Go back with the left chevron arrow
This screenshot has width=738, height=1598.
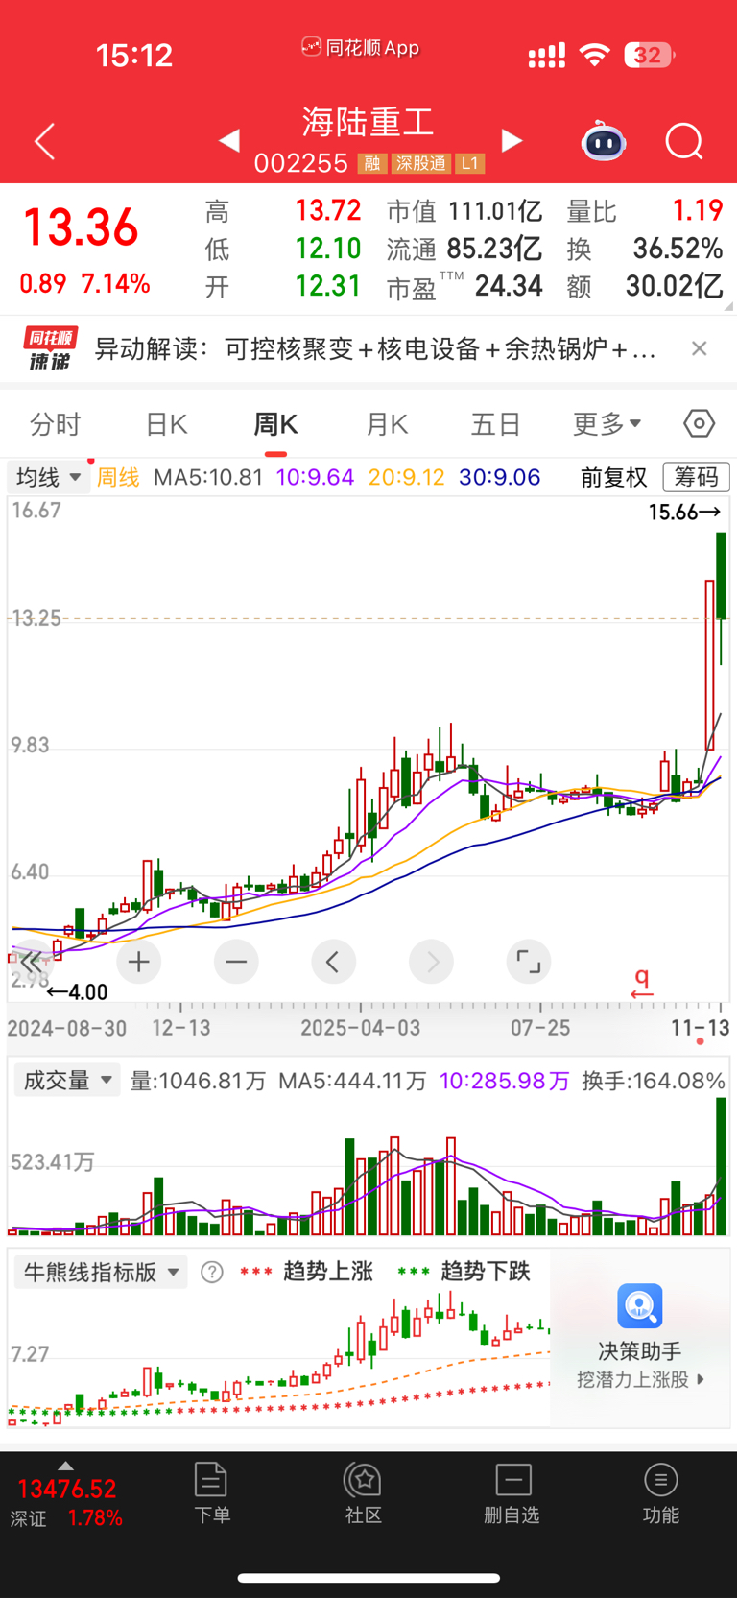coord(45,142)
